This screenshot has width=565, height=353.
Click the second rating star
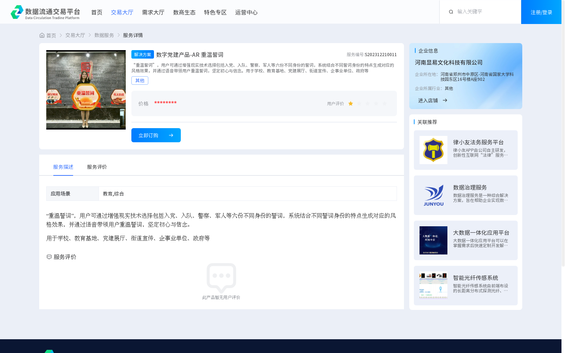point(359,103)
